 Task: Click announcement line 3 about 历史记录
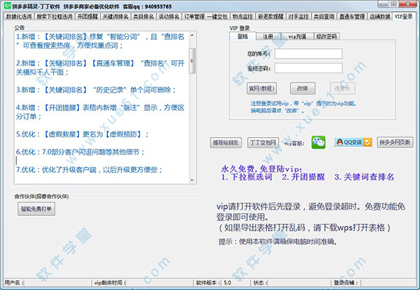point(96,90)
